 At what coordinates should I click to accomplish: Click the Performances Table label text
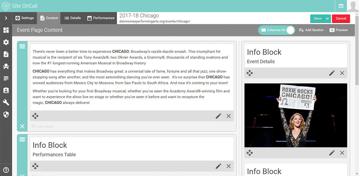[54, 155]
